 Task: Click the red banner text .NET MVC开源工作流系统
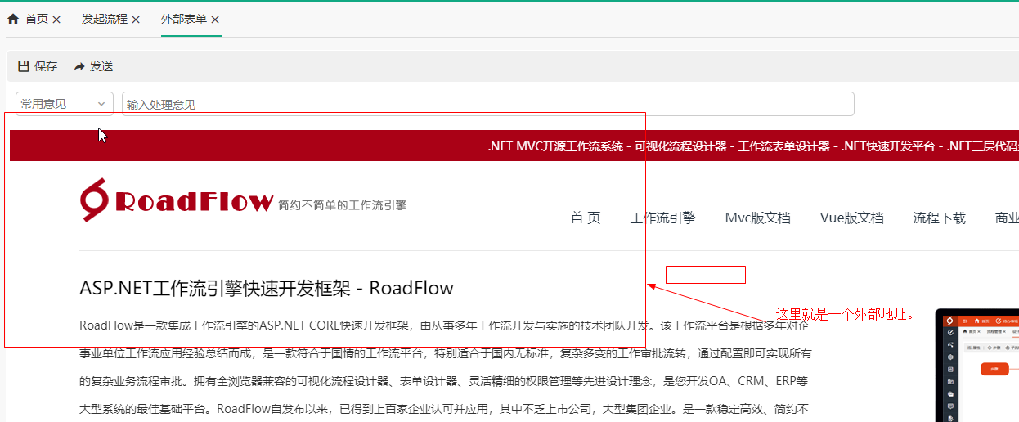coord(555,146)
